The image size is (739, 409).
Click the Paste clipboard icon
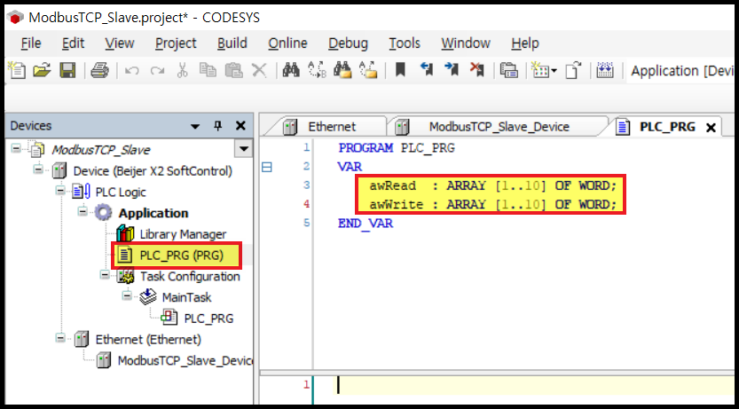(x=233, y=71)
